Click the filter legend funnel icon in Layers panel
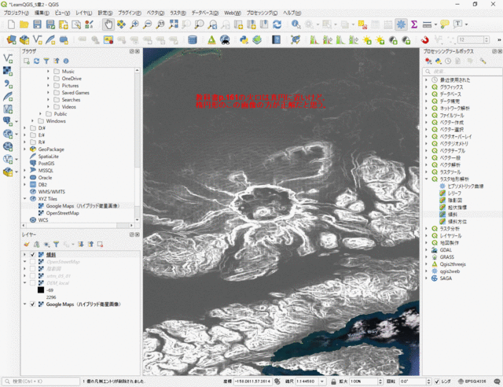The height and width of the screenshot is (387, 503). pyautogui.click(x=56, y=245)
